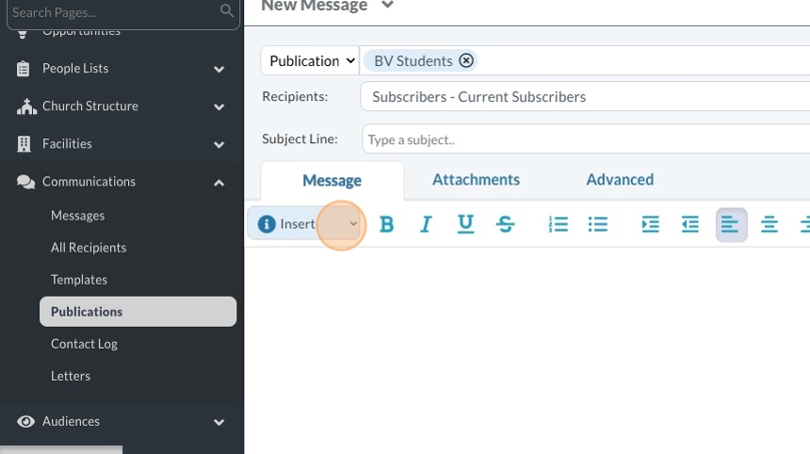Center align the text
The image size is (810, 454).
pos(769,224)
